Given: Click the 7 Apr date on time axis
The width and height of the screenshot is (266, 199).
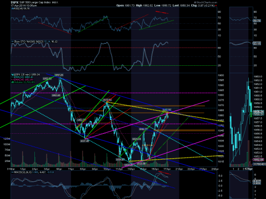Looking at the screenshot, I should (x=71, y=169).
